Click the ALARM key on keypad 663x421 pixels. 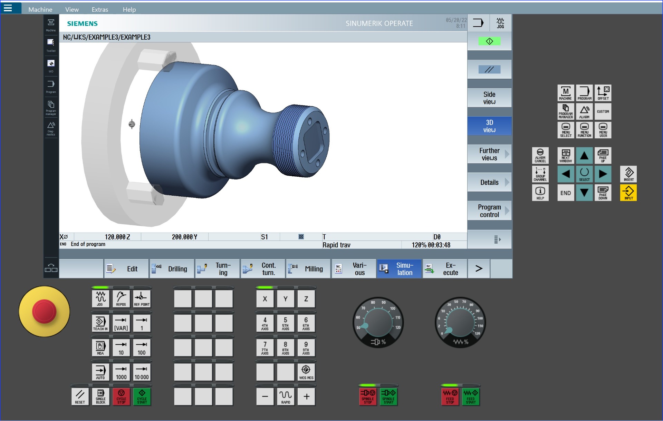(584, 111)
